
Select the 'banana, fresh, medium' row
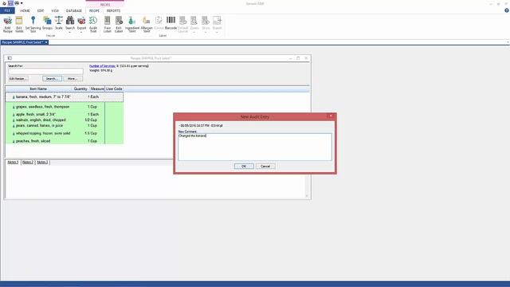tap(65, 97)
